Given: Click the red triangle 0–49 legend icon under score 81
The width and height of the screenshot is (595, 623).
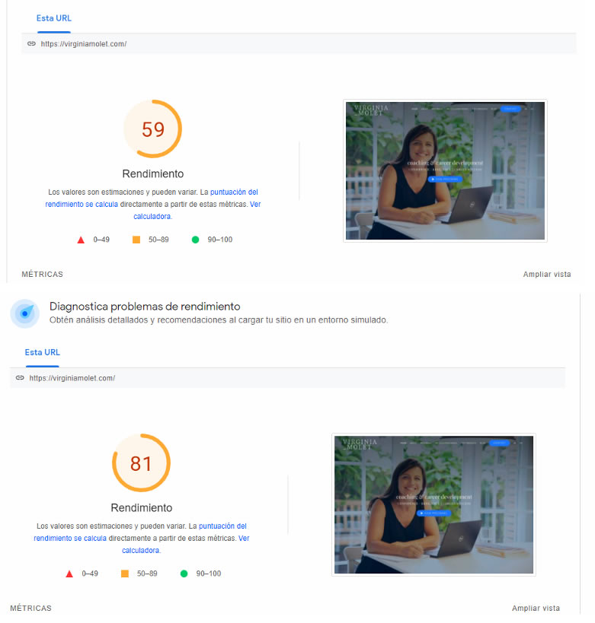Looking at the screenshot, I should tap(69, 574).
